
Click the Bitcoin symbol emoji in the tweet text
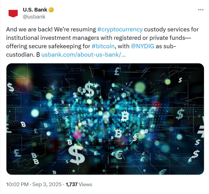coord(38,55)
